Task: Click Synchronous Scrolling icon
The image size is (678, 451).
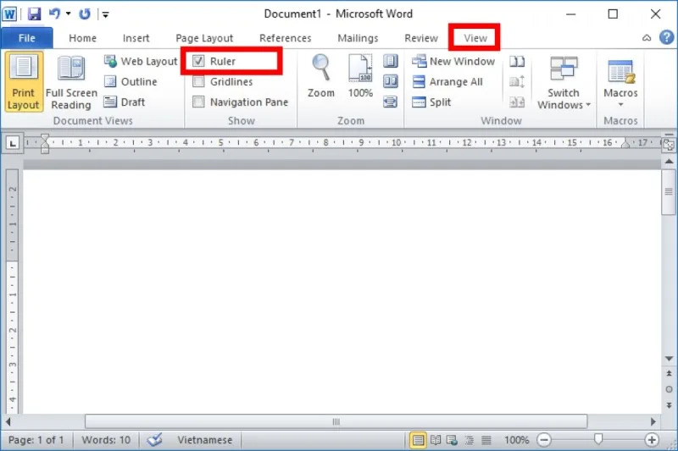Action: [x=517, y=81]
